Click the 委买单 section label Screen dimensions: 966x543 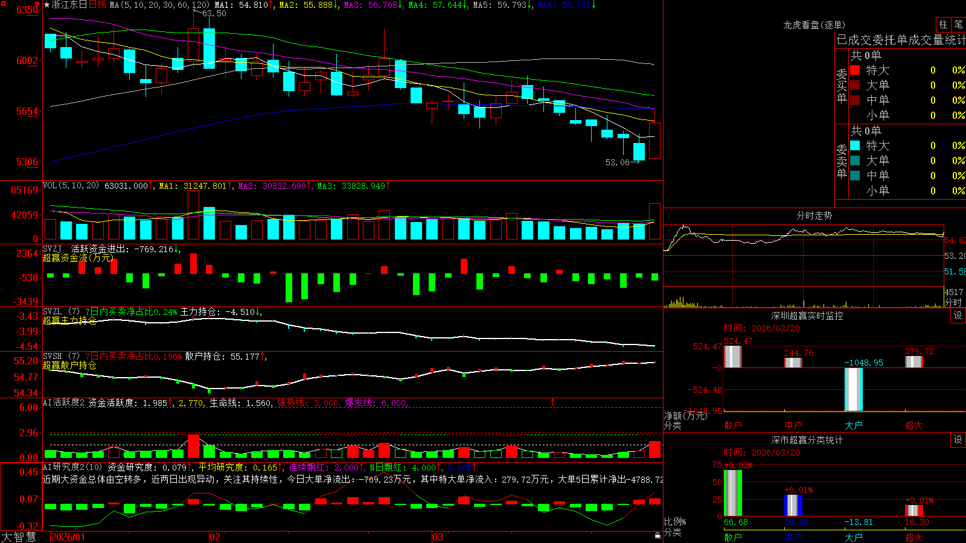click(x=842, y=86)
